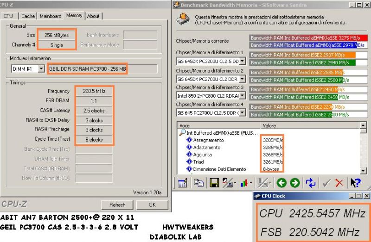
Task: Open the DIMM #1 module dropdown
Action: click(41, 68)
